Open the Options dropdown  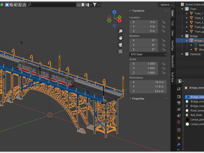pyautogui.click(x=166, y=5)
